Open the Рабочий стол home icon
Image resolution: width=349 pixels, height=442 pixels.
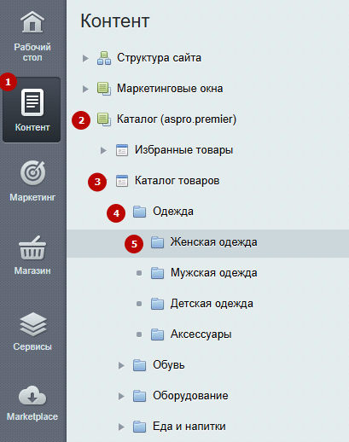point(32,22)
